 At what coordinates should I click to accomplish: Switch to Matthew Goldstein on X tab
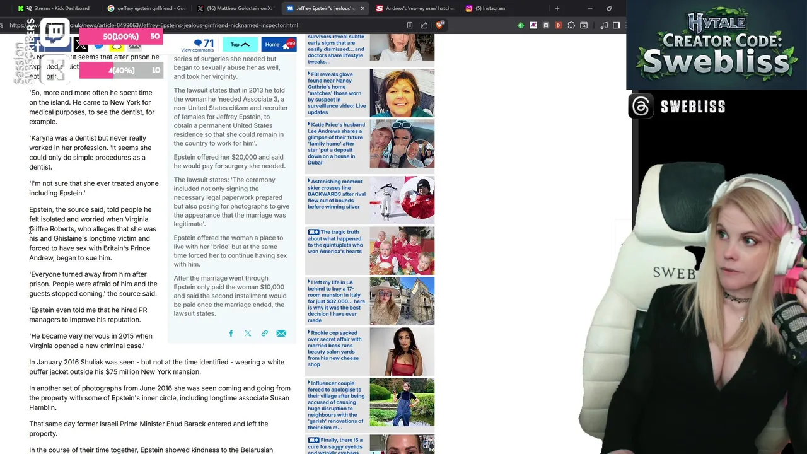tap(236, 8)
